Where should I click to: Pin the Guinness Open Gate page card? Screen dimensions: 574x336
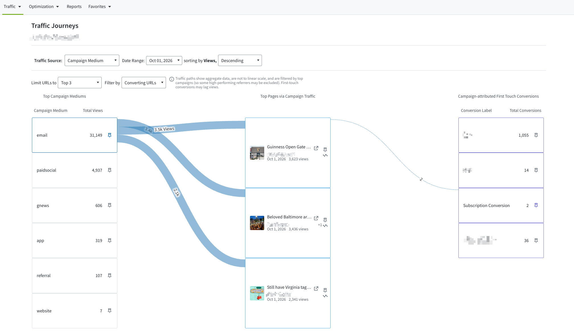(325, 149)
